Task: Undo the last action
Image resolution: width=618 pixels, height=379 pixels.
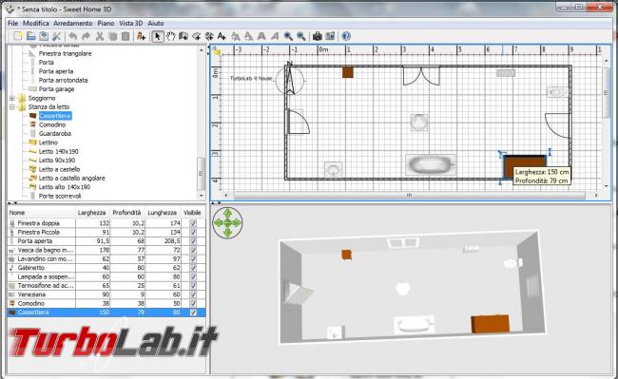Action: coord(72,36)
